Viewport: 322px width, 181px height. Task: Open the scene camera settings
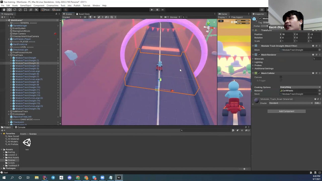click(x=167, y=17)
